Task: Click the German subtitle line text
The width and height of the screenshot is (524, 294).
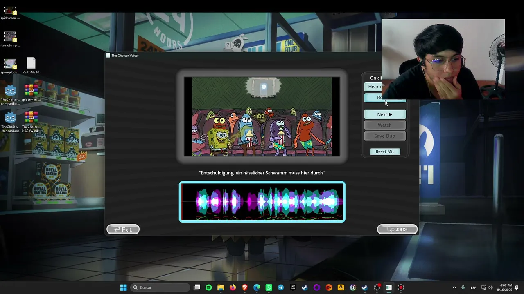Action: click(262, 173)
